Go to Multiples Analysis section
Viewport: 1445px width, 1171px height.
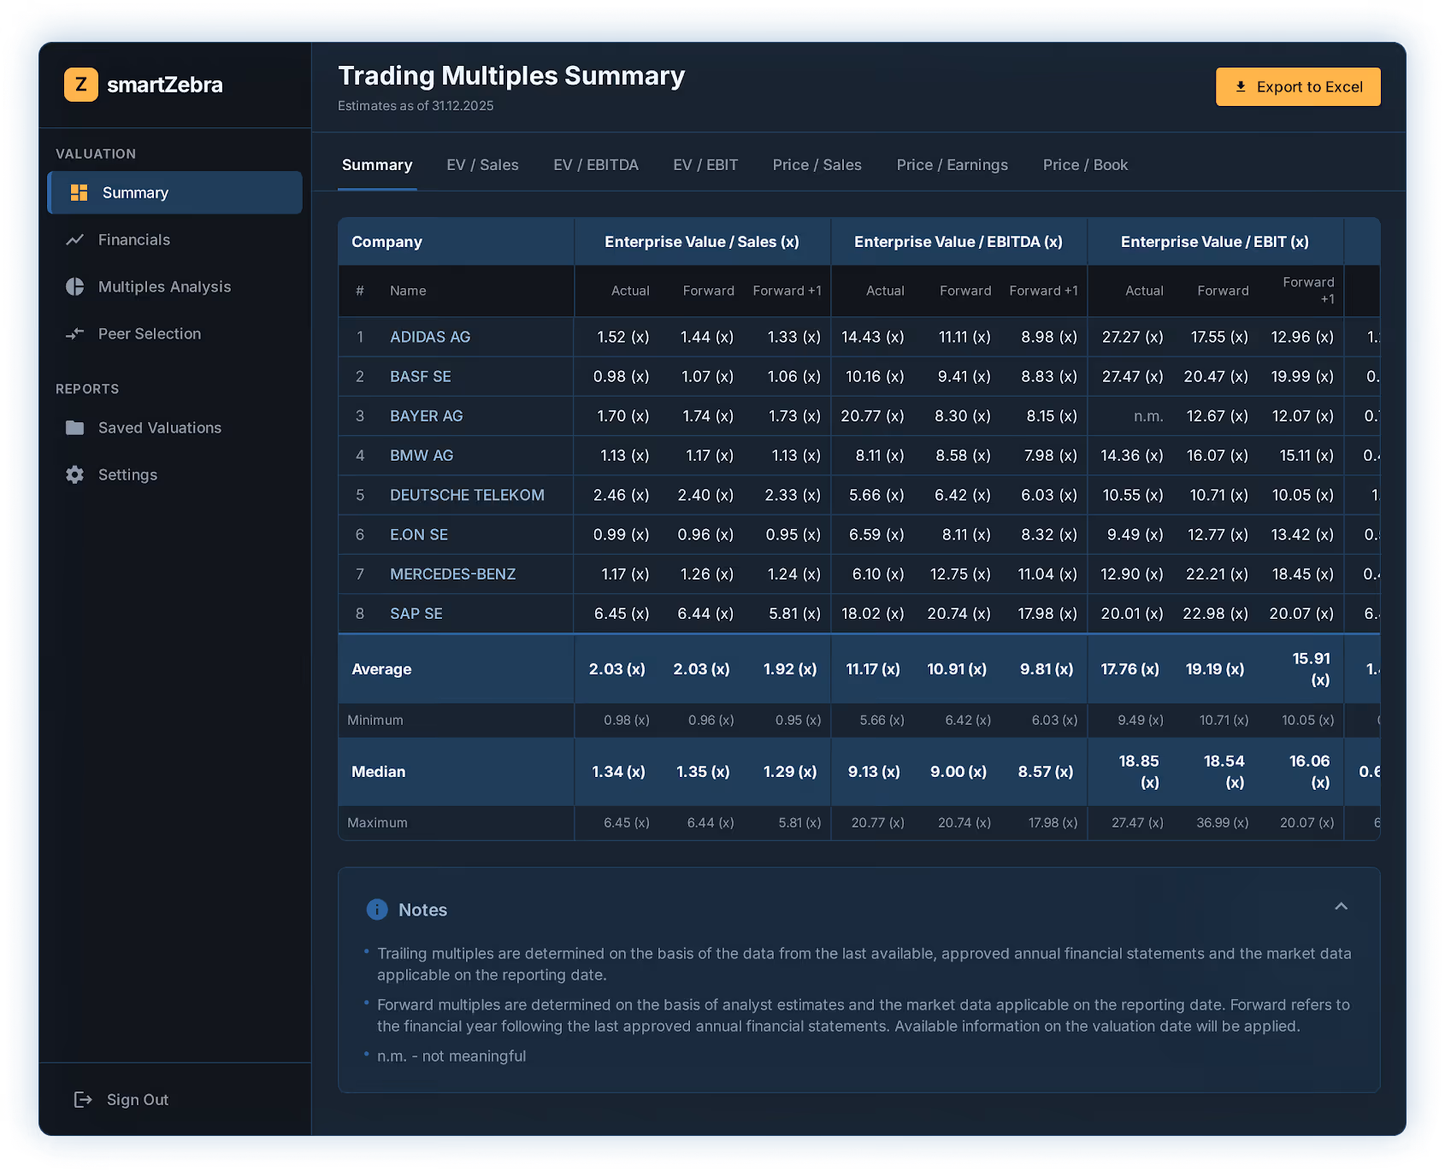point(175,287)
